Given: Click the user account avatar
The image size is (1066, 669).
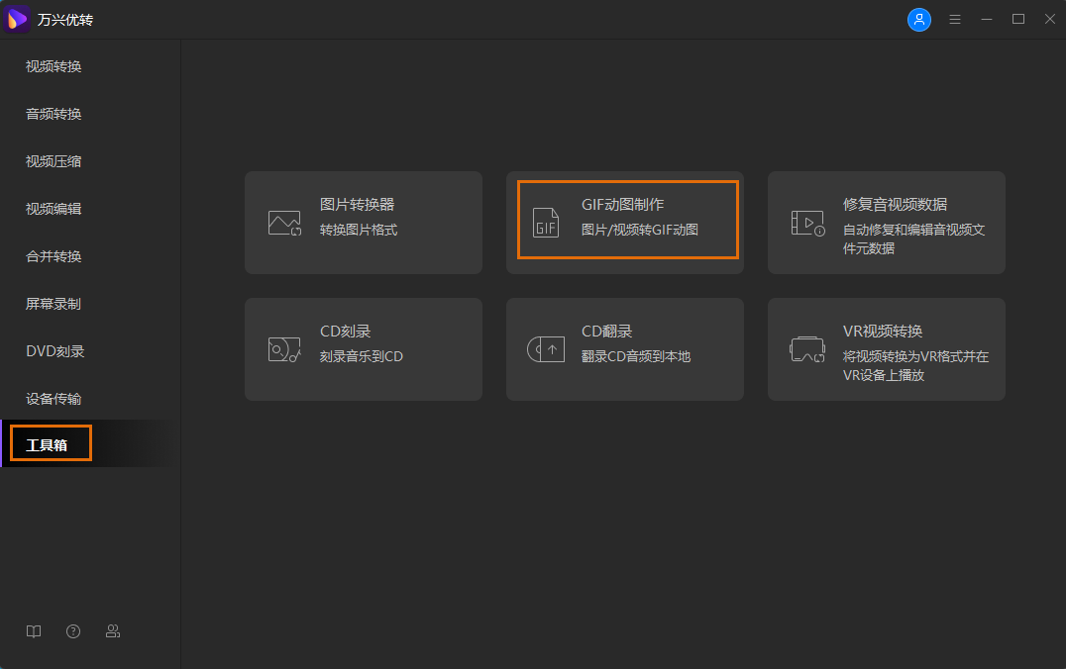Looking at the screenshot, I should (919, 19).
